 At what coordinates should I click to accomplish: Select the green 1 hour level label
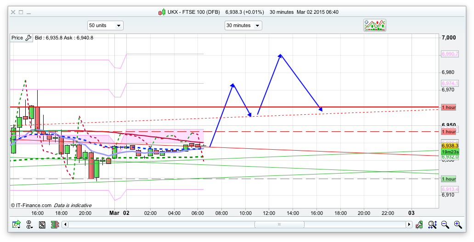click(448, 179)
